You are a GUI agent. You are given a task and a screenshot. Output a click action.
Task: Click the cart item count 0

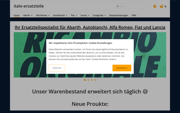165,6
